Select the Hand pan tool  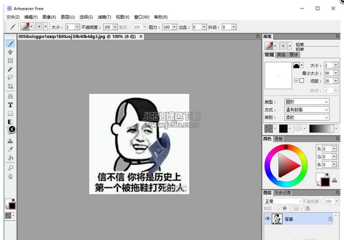coord(10,176)
